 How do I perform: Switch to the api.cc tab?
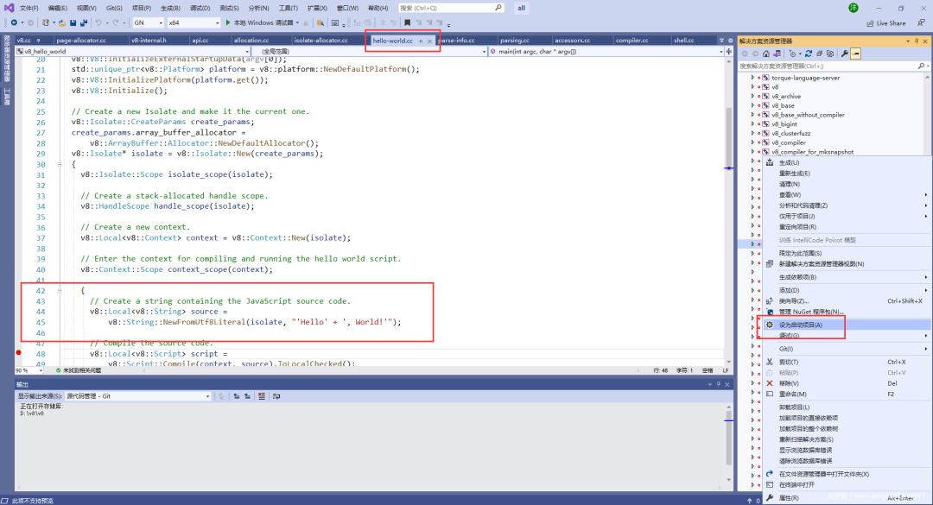[200, 41]
